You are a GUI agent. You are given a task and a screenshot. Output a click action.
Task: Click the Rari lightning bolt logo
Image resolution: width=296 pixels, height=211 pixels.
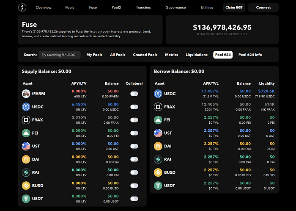tap(22, 8)
